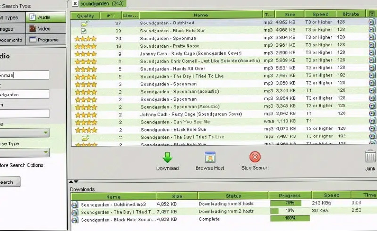The height and width of the screenshot is (231, 377).
Task: Select the Video search type
Action: tap(46, 29)
